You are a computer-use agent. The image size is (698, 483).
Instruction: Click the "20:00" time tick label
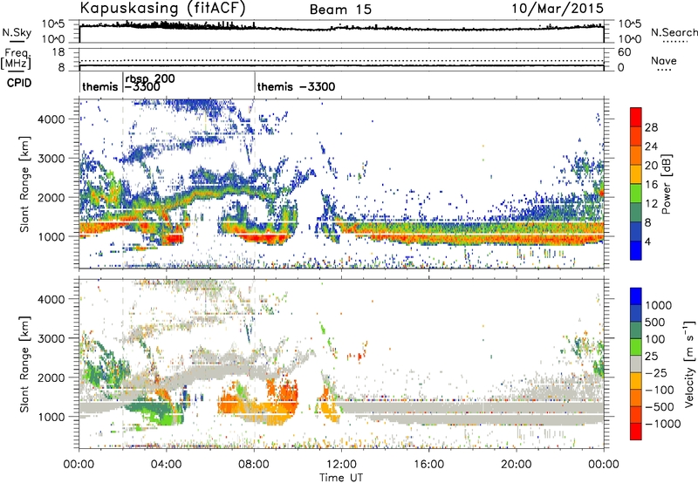[x=516, y=465]
